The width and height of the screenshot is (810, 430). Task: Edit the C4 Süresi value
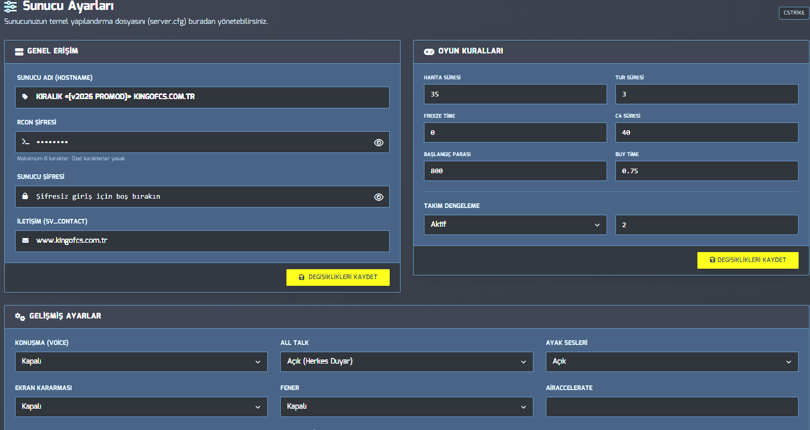707,133
